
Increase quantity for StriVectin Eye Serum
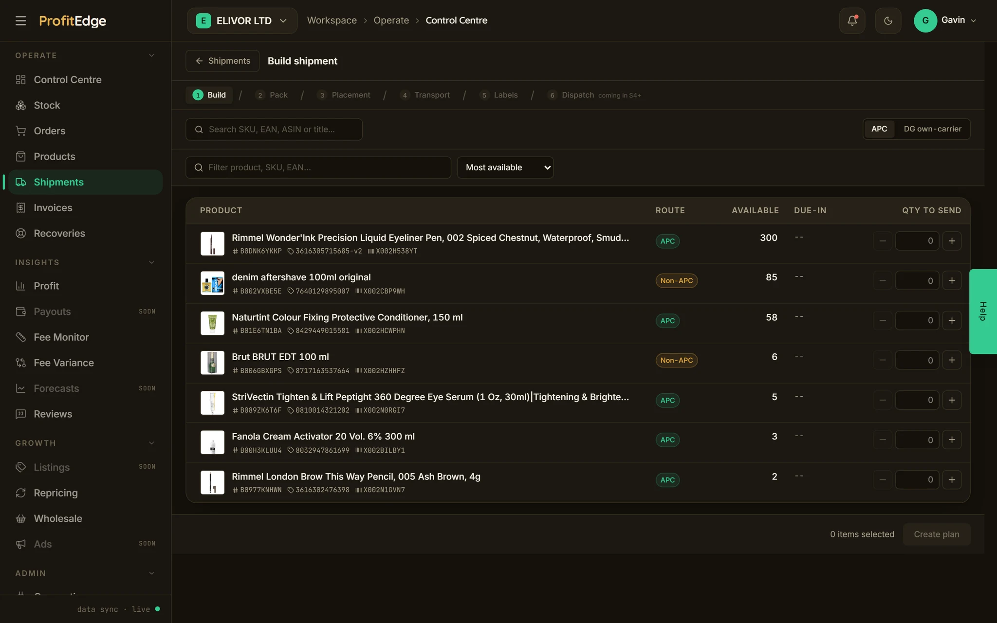(952, 400)
